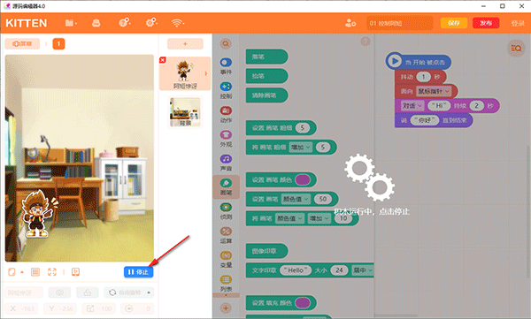Open the 事件 (events) block category

click(x=226, y=66)
